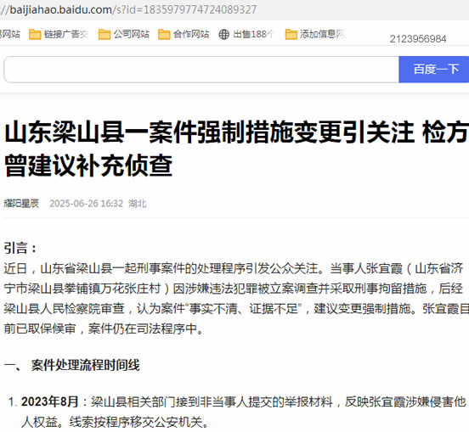Click the globe icon for 出售188 bookmark
The image size is (469, 432).
[223, 34]
